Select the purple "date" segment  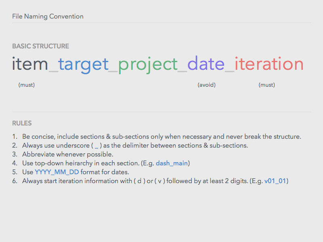pos(206,64)
